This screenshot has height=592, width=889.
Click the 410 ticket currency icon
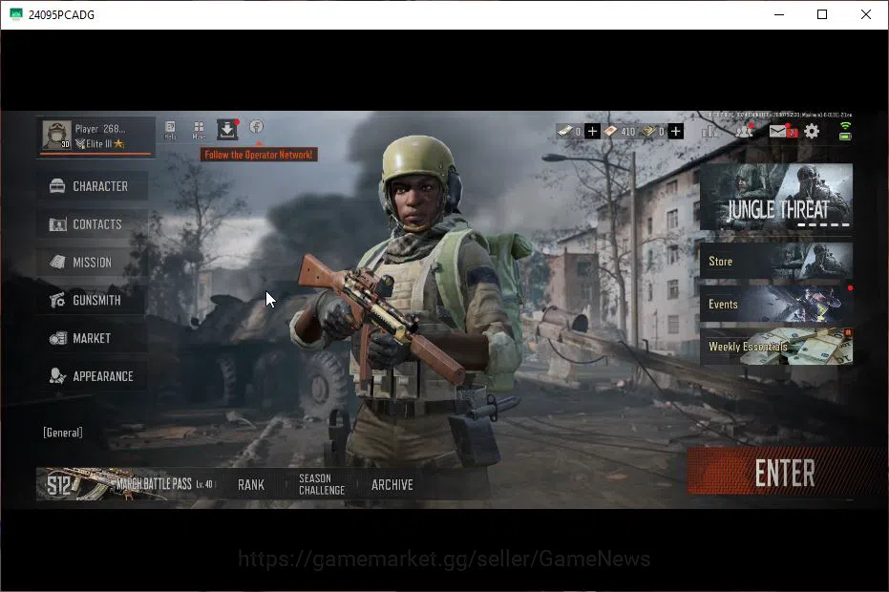(610, 132)
